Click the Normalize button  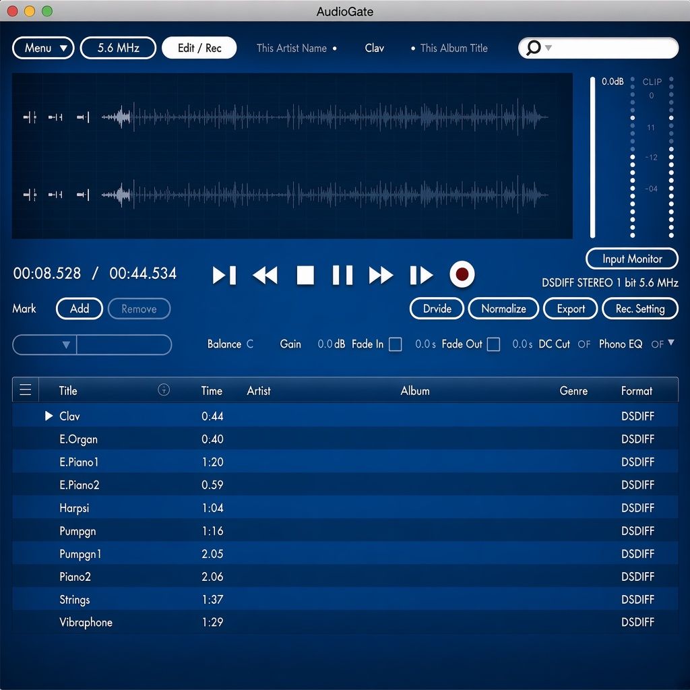coord(503,309)
